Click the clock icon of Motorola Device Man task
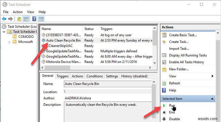Image resolution: width=221 pixels, height=122 pixels. coord(44,62)
